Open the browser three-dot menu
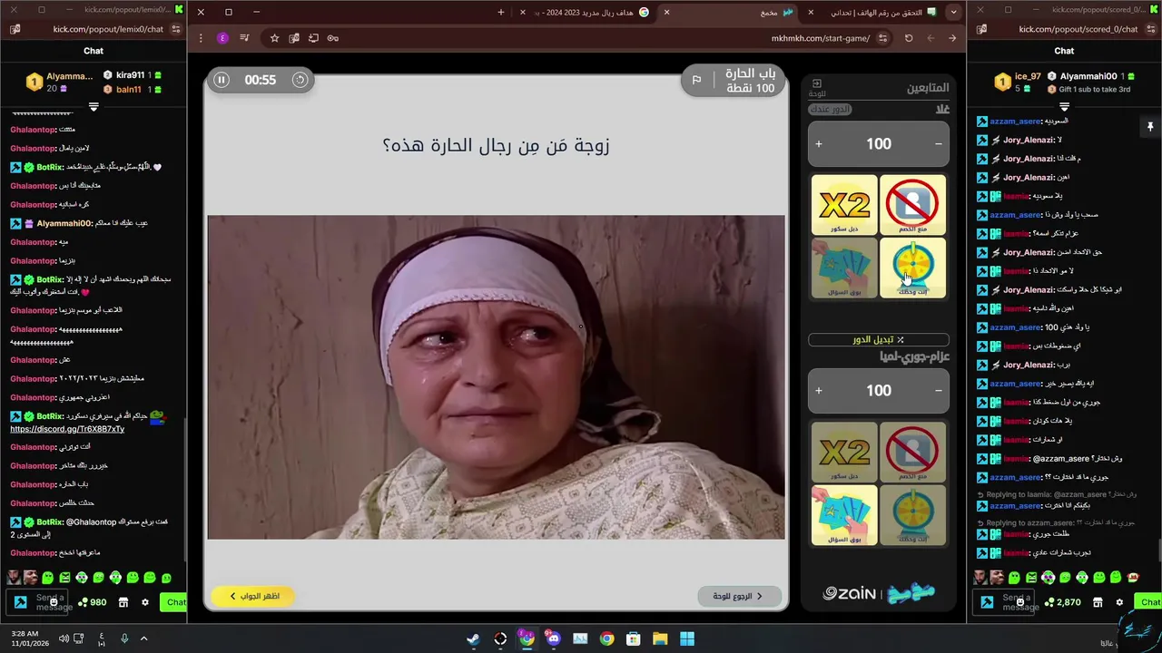Viewport: 1162px width, 653px height. point(201,38)
